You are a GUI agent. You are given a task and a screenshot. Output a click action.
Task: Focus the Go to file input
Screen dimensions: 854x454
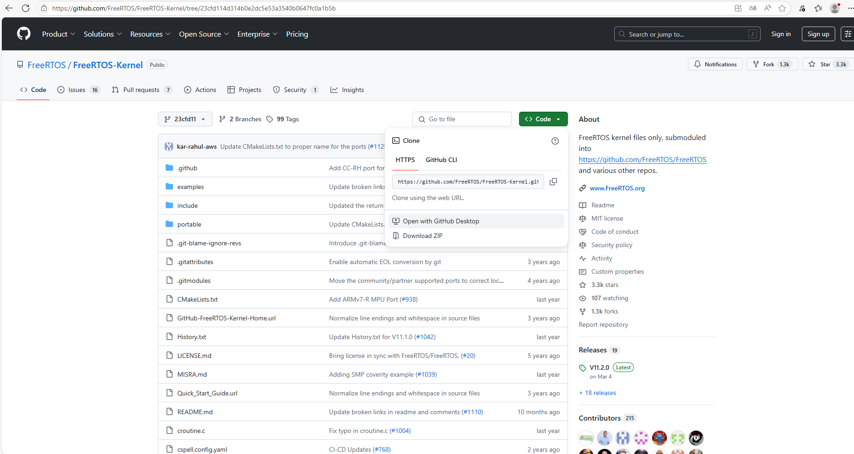pyautogui.click(x=462, y=119)
